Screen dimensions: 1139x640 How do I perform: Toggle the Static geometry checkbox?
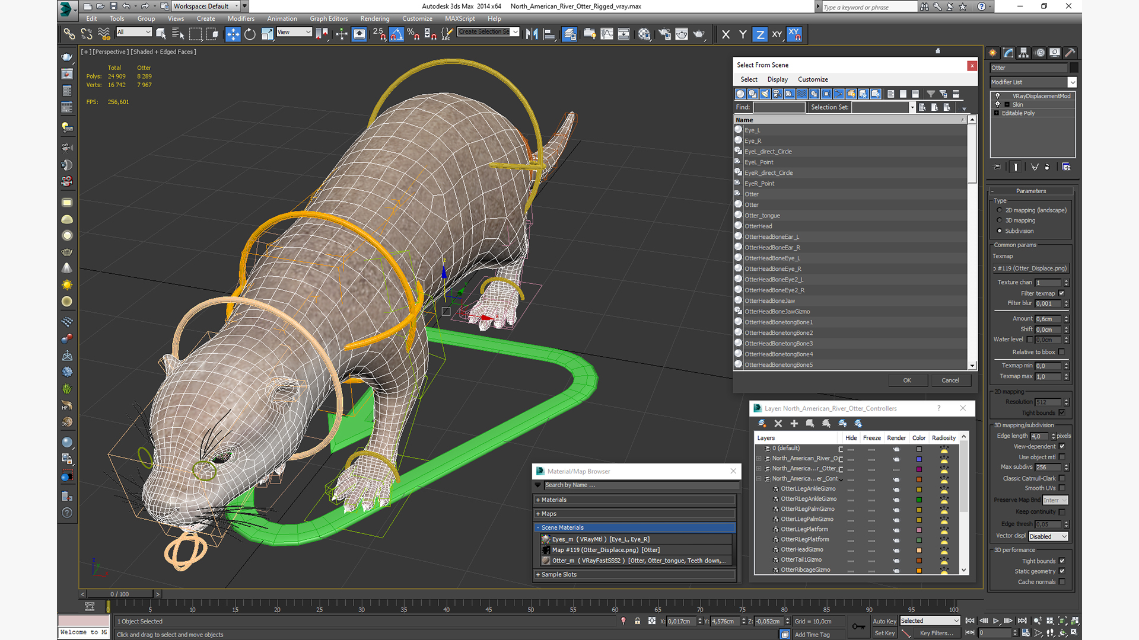pos(1062,571)
